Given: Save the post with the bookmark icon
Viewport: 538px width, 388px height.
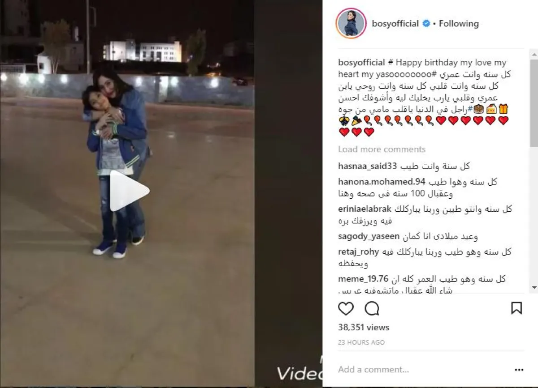Looking at the screenshot, I should (x=516, y=308).
